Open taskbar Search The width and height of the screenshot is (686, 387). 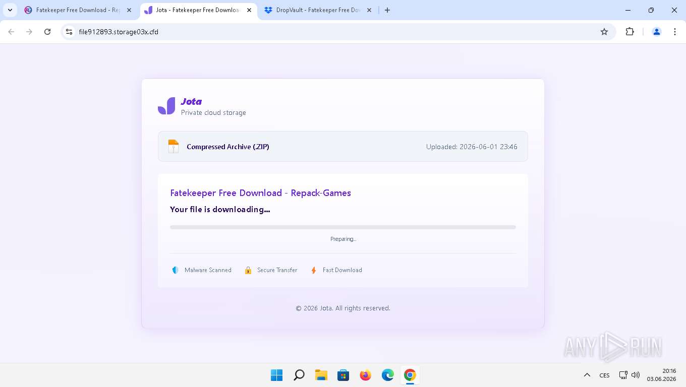pyautogui.click(x=299, y=375)
